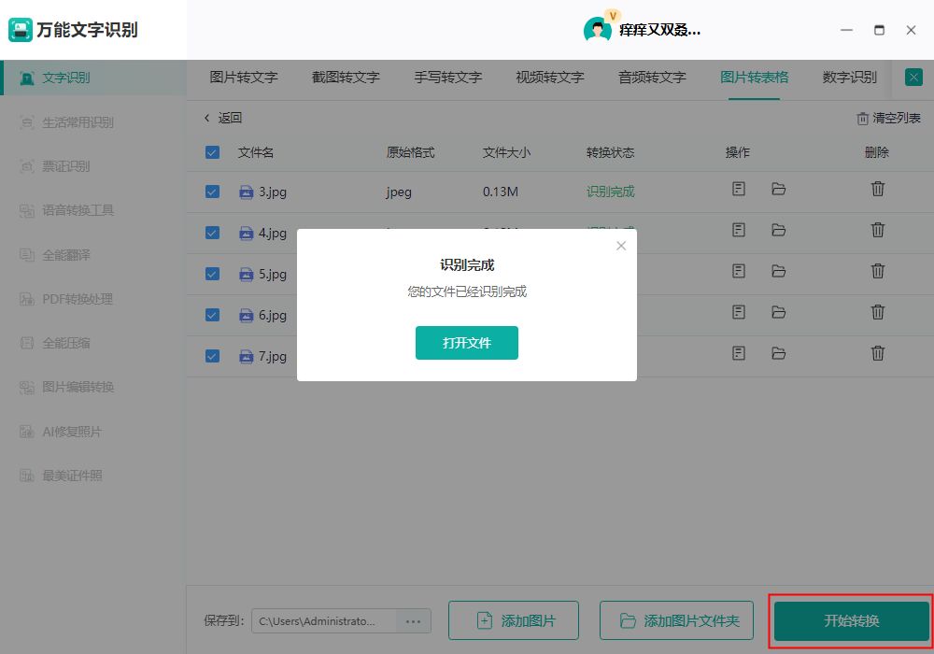Open result document icon for 7.jpg
This screenshot has height=654, width=934.
tap(739, 353)
